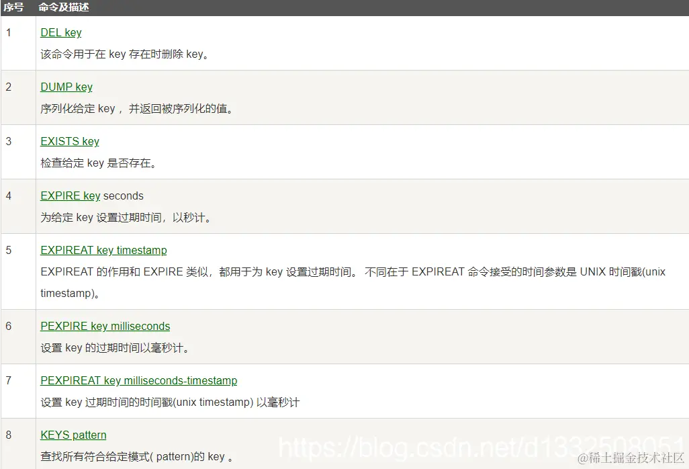Click the 命令及描述 column header

(63, 7)
